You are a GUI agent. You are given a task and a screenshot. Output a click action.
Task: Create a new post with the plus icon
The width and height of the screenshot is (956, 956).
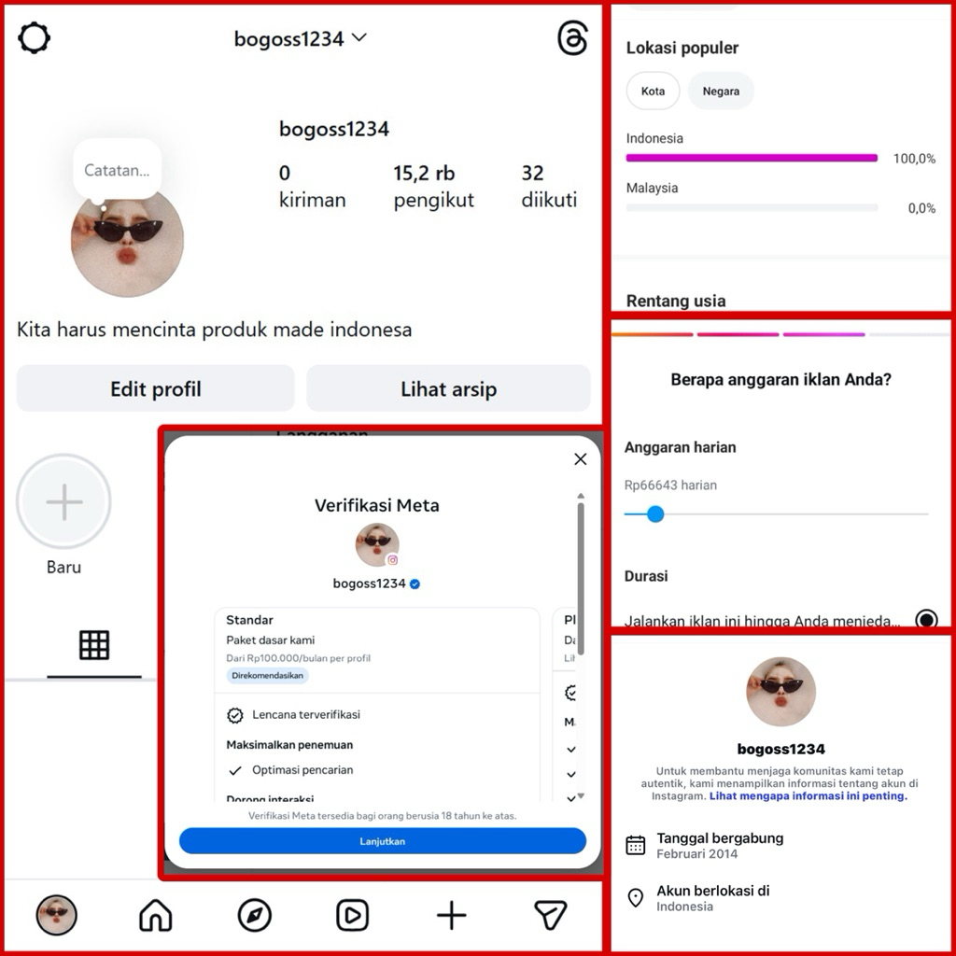click(x=451, y=915)
